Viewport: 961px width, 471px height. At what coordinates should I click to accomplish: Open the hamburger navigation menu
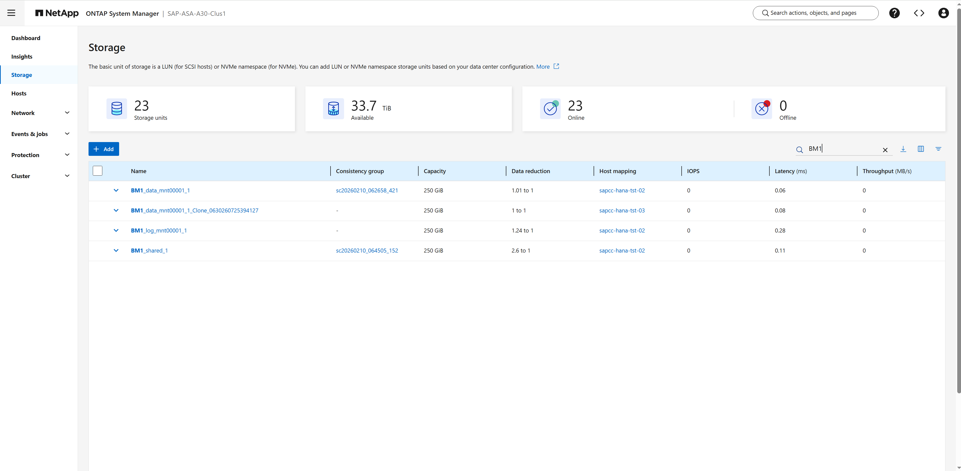click(x=12, y=13)
